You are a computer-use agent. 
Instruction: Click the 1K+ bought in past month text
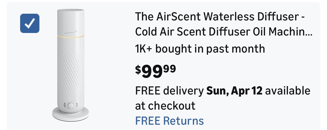tap(200, 49)
